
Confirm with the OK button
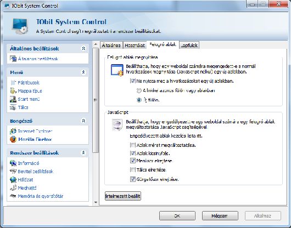click(x=177, y=216)
